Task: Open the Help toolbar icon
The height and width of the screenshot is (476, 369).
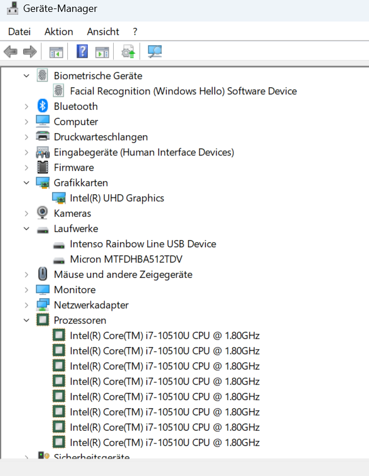Action: pos(82,52)
